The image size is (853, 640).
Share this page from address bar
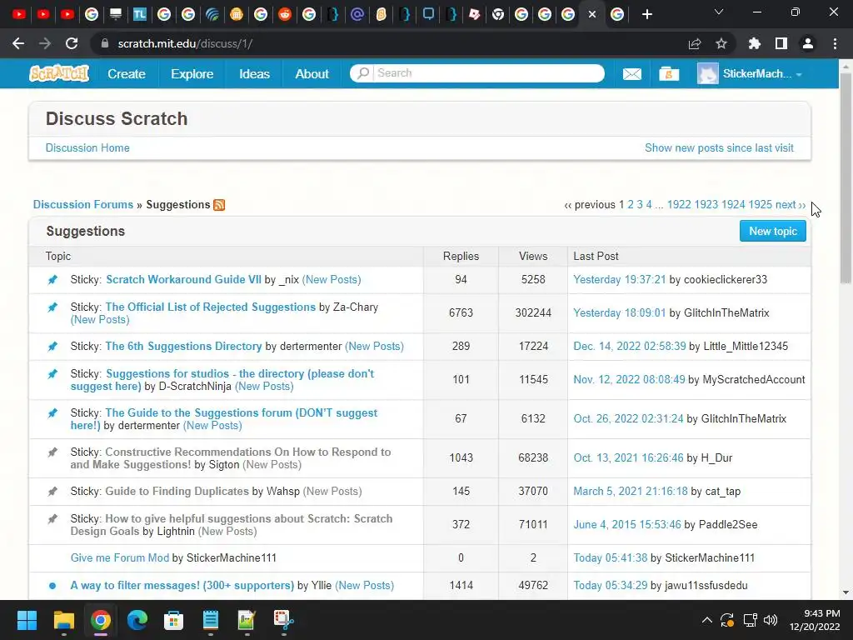pyautogui.click(x=695, y=43)
